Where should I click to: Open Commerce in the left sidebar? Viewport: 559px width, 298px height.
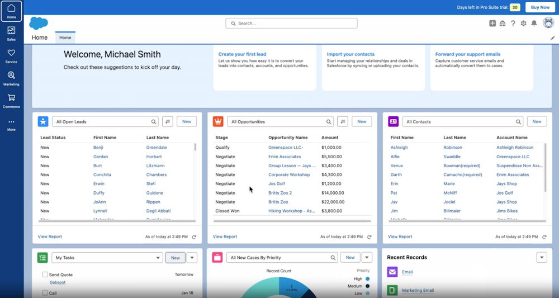coord(11,101)
